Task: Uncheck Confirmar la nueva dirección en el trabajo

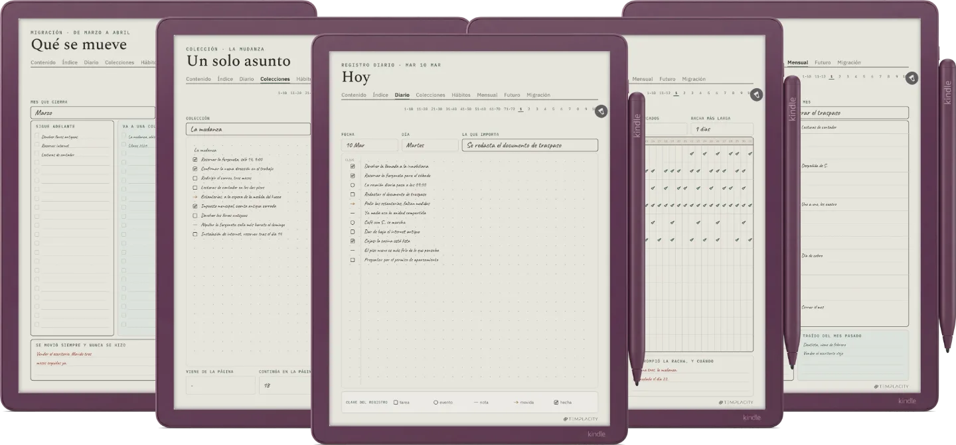Action: click(x=195, y=169)
